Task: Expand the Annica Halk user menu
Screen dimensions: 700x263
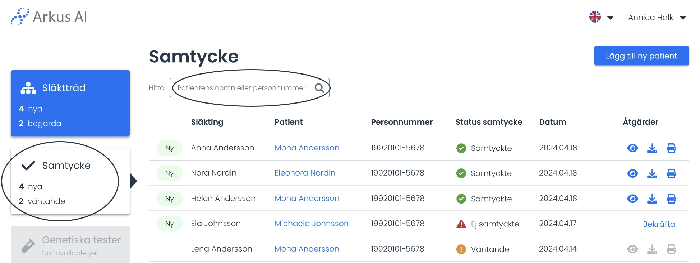Action: click(x=657, y=17)
